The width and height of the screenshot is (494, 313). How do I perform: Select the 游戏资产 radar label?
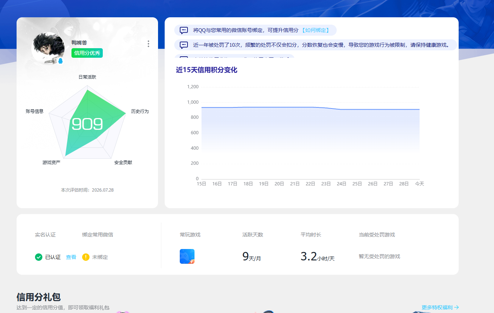52,162
